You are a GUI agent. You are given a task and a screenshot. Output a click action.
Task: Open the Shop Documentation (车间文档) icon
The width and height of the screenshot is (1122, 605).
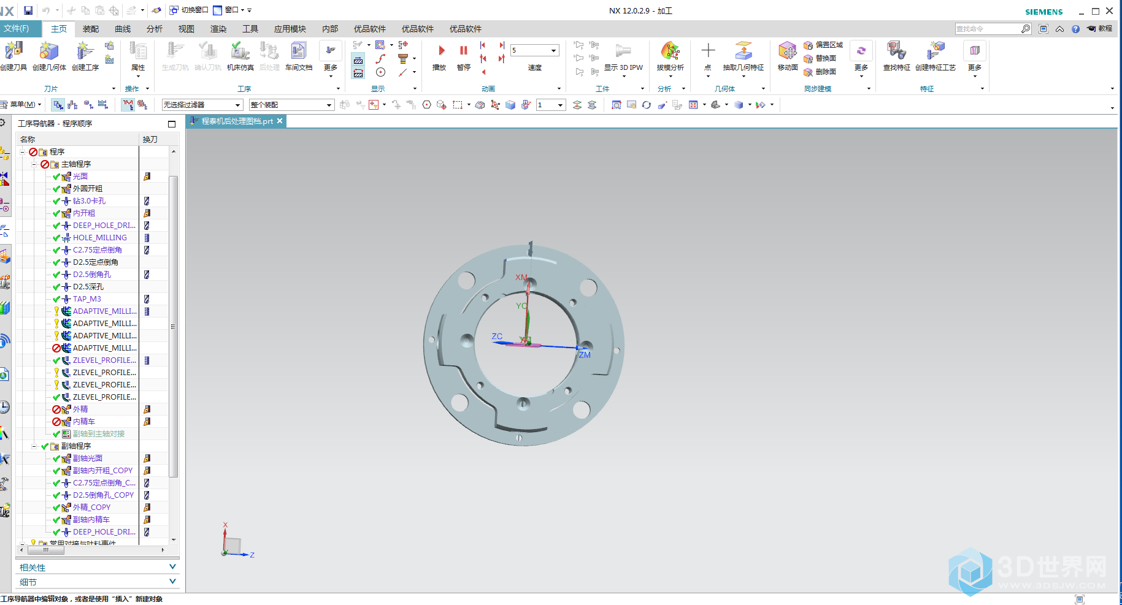tap(299, 51)
